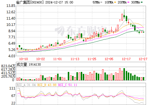The width and height of the screenshot is (150, 105).
Task: Click the magenta 20PMA legend color dash
Action: (x=128, y=2)
